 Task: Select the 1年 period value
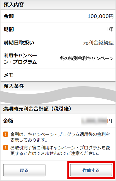pyautogui.click(x=109, y=29)
